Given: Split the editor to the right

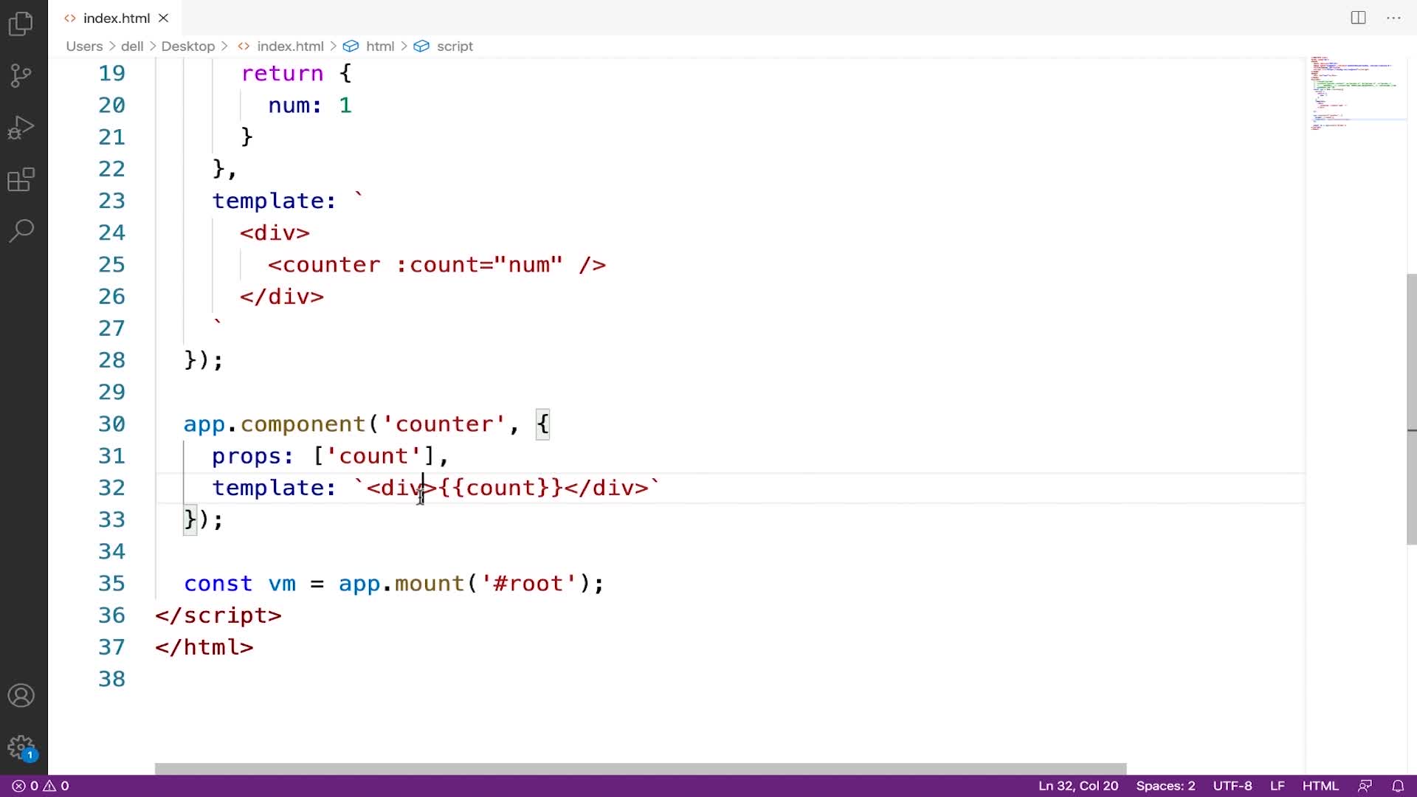Looking at the screenshot, I should (1358, 18).
